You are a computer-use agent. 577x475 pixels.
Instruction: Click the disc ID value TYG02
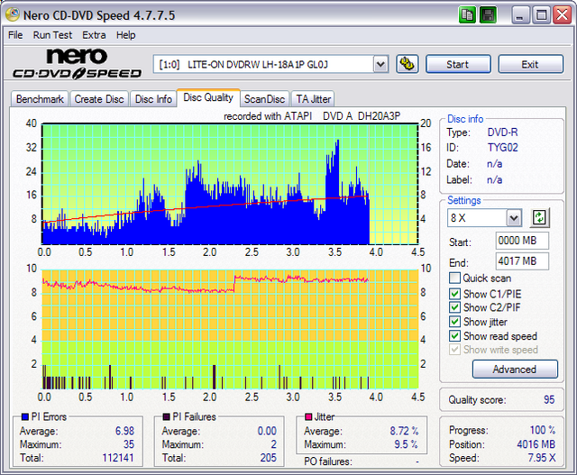coord(503,148)
